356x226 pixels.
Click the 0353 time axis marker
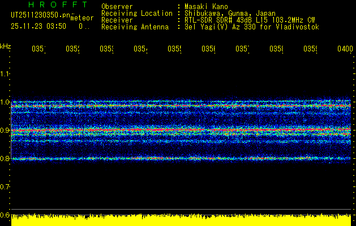pyautogui.click(x=106, y=49)
